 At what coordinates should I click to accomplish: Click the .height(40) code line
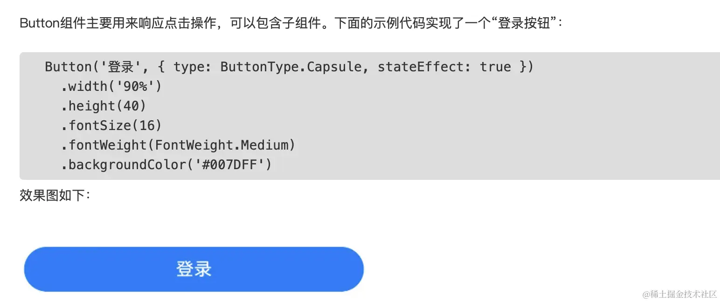(x=104, y=106)
